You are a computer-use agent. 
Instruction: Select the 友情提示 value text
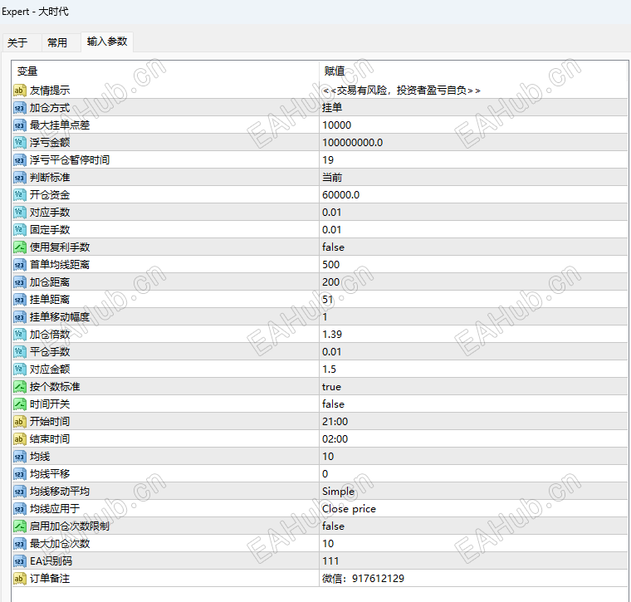402,91
